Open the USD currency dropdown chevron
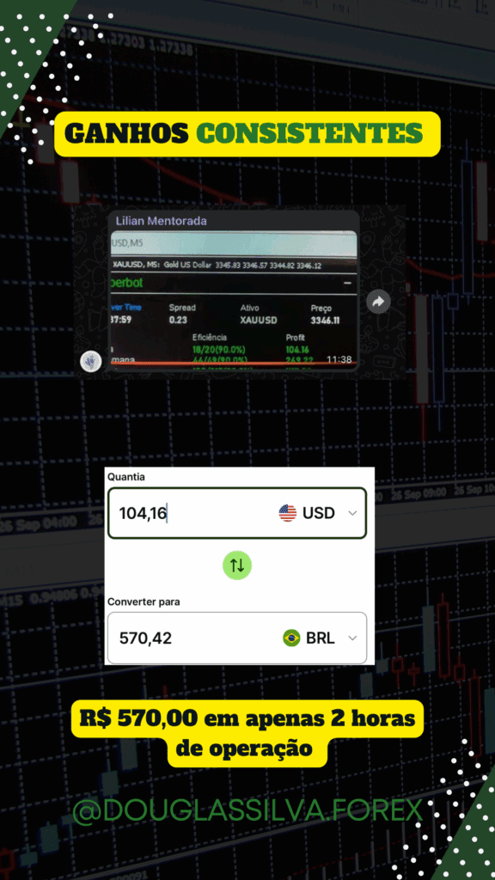The image size is (495, 880). 352,513
